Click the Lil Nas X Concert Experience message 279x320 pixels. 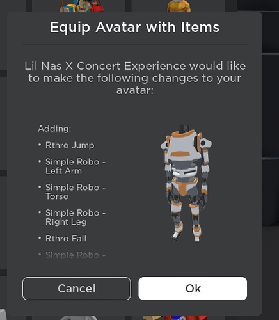tap(135, 78)
